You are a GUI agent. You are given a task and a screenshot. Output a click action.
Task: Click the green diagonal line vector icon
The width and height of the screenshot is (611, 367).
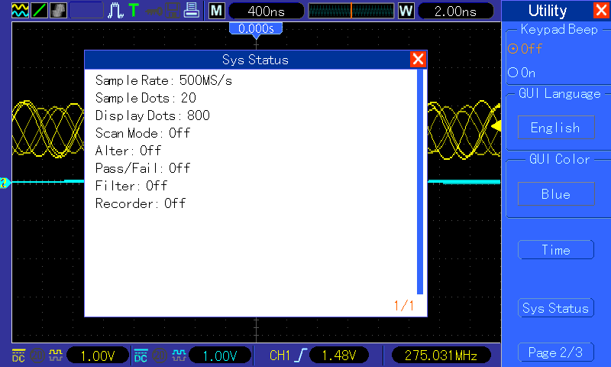click(x=39, y=10)
